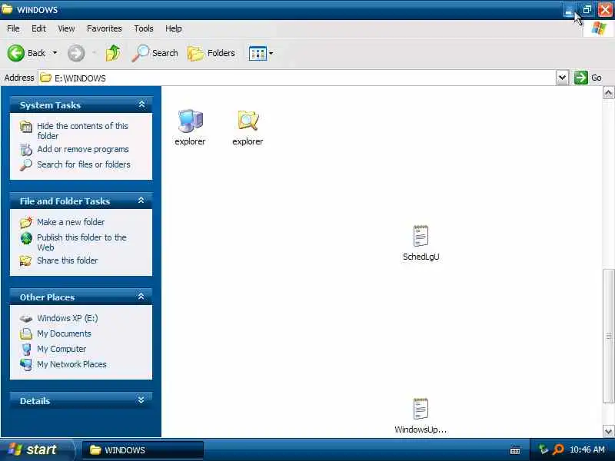Open the Favorites menu
This screenshot has width=615, height=461.
105,28
